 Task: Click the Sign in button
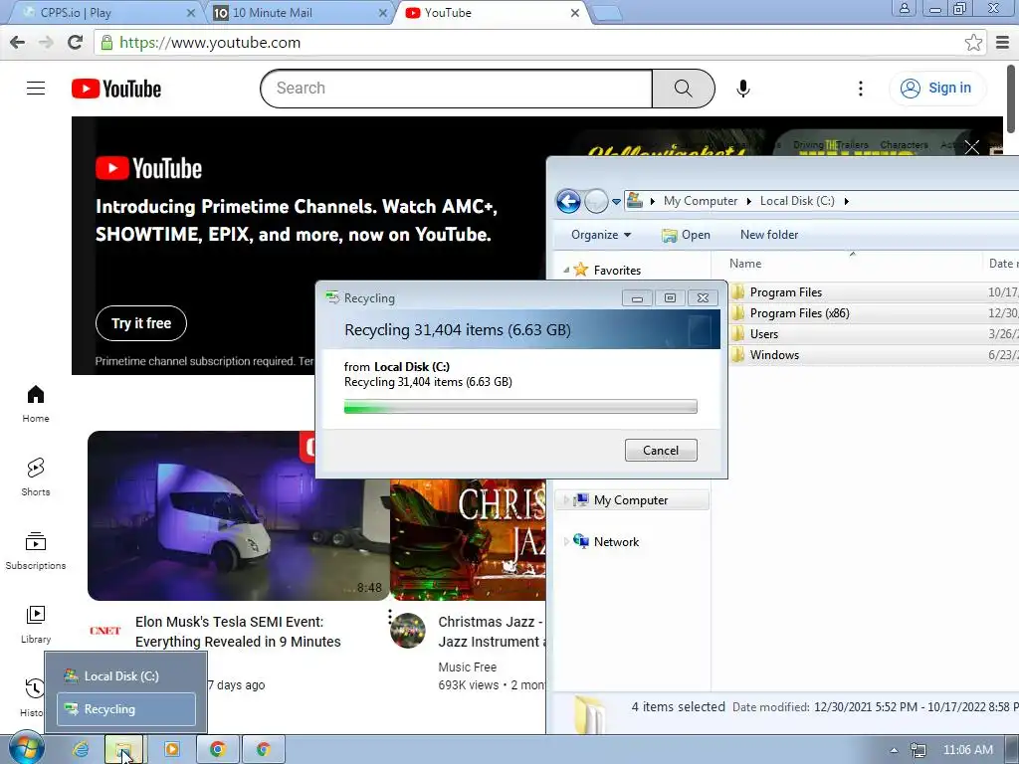937,89
